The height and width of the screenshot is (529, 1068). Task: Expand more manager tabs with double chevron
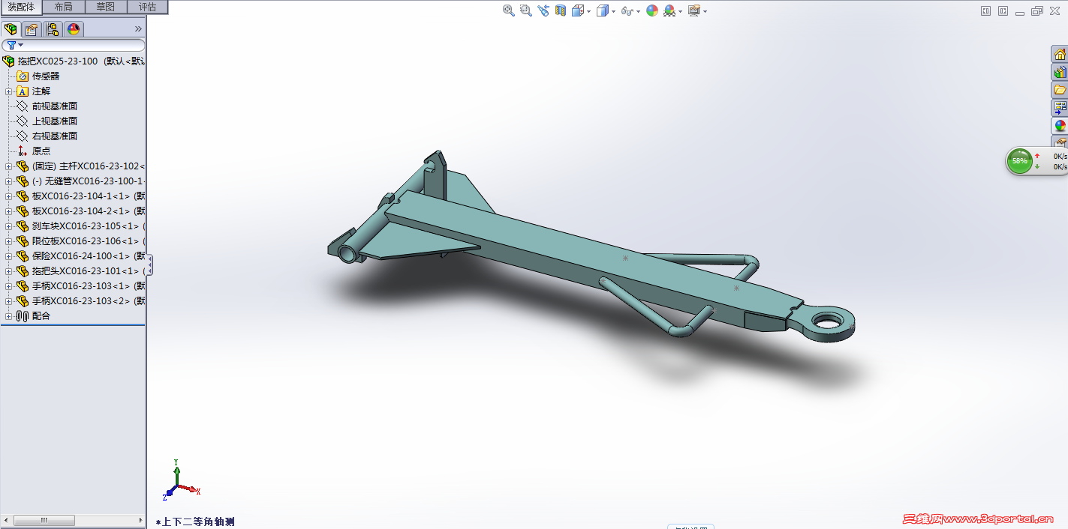[138, 29]
